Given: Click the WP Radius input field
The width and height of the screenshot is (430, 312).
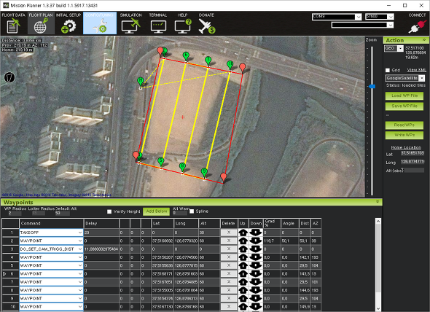Looking at the screenshot, I should (x=15, y=214).
